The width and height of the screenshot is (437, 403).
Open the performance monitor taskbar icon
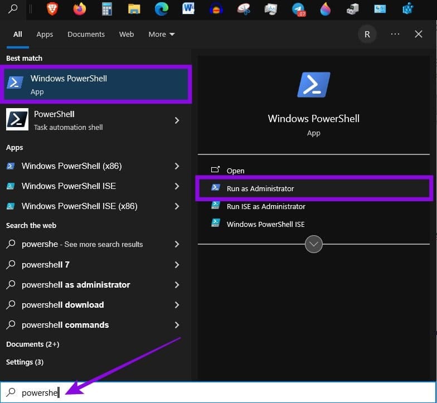pyautogui.click(x=271, y=9)
